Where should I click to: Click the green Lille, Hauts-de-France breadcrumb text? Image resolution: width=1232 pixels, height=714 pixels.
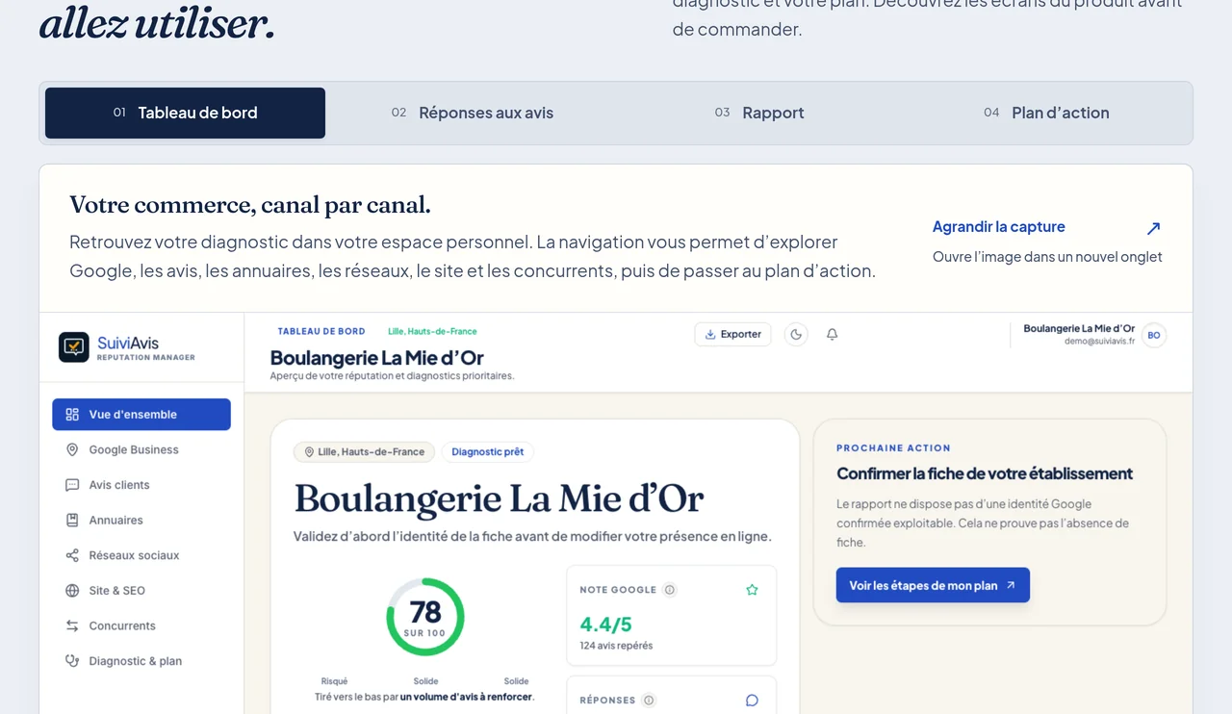(432, 331)
